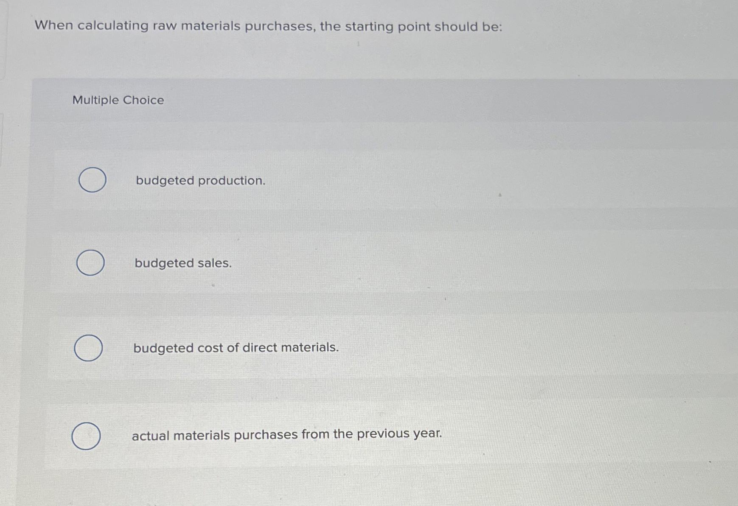738x506 pixels.
Task: Click the gray header bar of the question card
Action: (x=382, y=100)
